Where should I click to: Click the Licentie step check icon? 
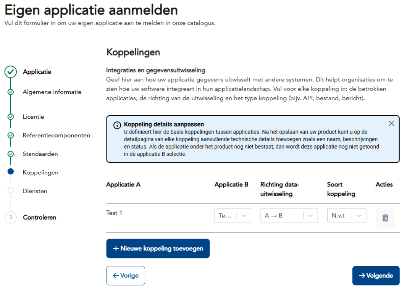tap(11, 117)
